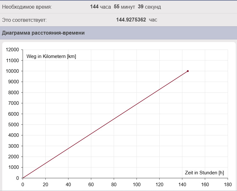This screenshot has height=191, width=237.
Task: Click the 5000 tick on the vertical axis
Action: (14, 125)
